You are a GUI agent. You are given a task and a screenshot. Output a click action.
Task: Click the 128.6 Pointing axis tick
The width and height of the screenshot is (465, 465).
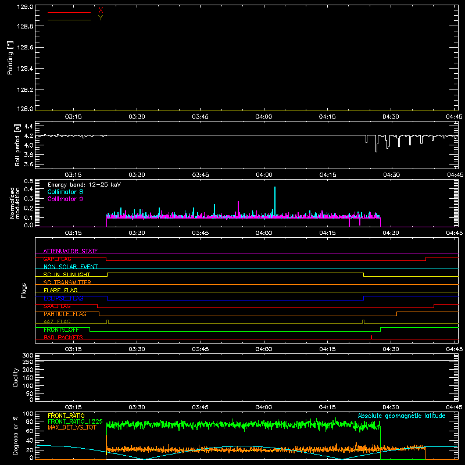coord(25,48)
